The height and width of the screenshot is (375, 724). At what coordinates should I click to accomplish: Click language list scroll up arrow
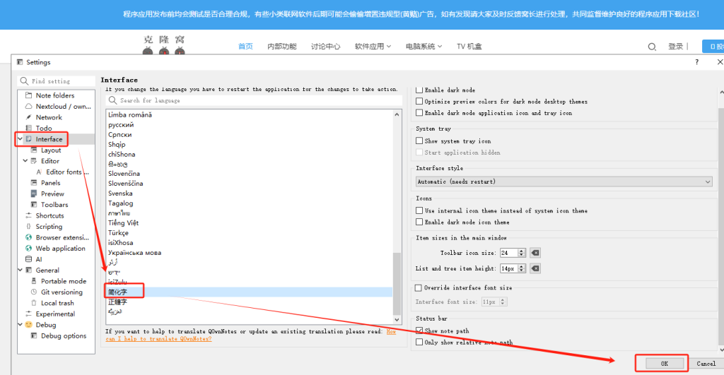[x=397, y=114]
